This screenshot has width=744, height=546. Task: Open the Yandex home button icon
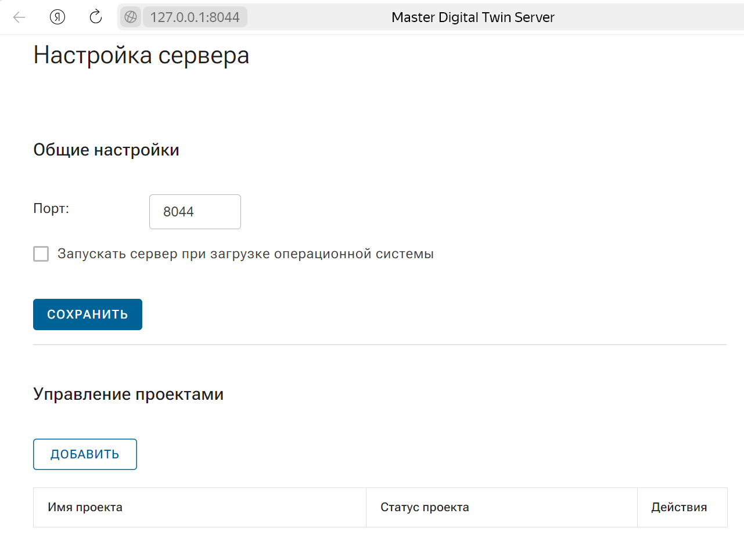point(57,17)
